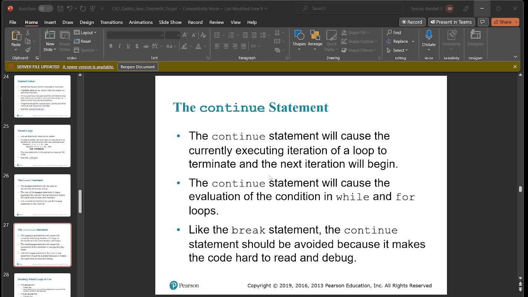
Task: Click the Save disk icon
Action: [x=60, y=8]
